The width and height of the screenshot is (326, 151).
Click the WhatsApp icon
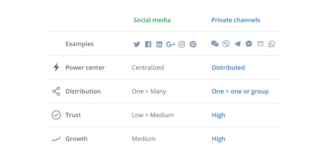click(x=272, y=44)
